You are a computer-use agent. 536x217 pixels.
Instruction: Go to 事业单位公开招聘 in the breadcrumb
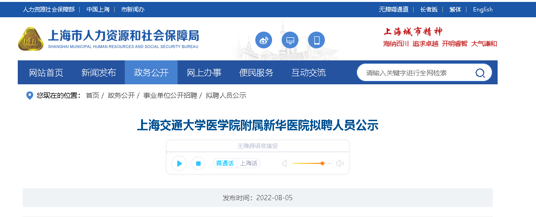click(x=170, y=95)
